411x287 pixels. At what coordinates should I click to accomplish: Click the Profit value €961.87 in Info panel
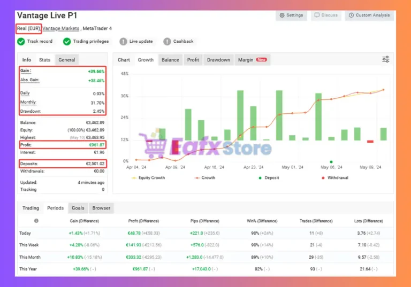(97, 145)
